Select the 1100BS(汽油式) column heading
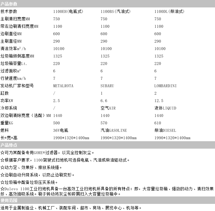215x211 pixels. [x=115, y=11]
